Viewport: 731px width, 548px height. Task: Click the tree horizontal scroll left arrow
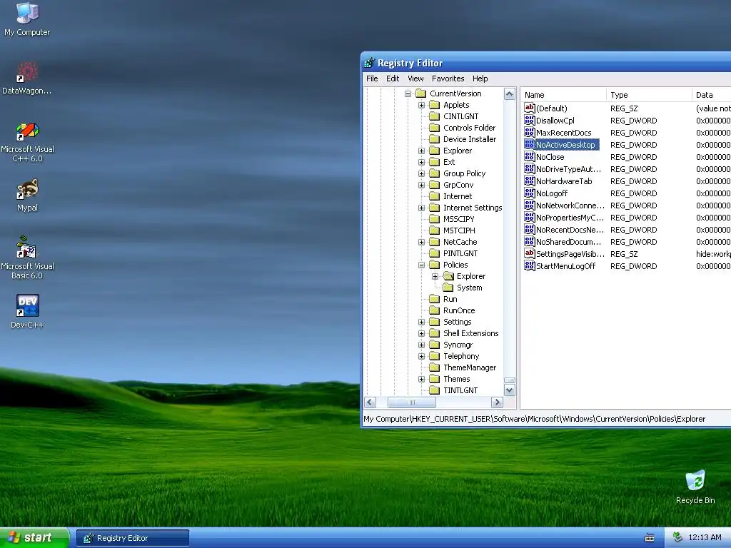pos(370,402)
